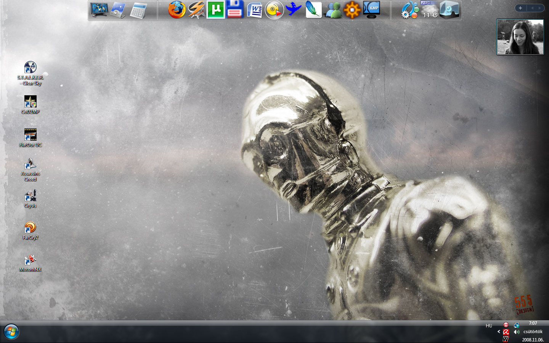
Task: Select the FarCry2 desktop shortcut
Action: click(30, 231)
